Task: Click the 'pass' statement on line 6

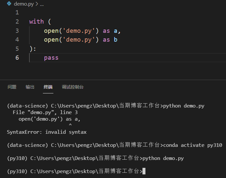Action: click(x=51, y=58)
